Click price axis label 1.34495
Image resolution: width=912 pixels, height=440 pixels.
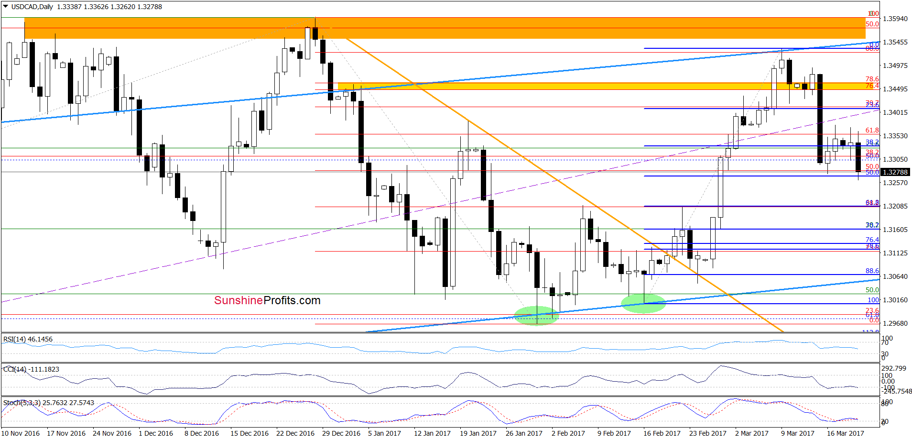tap(895, 89)
